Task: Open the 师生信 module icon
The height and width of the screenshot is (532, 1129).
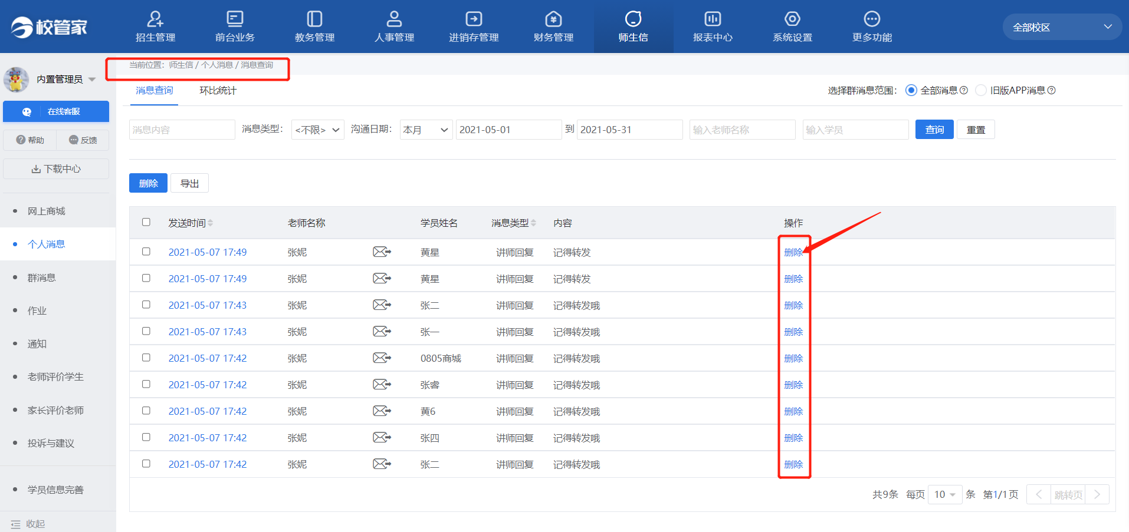Action: pos(633,19)
